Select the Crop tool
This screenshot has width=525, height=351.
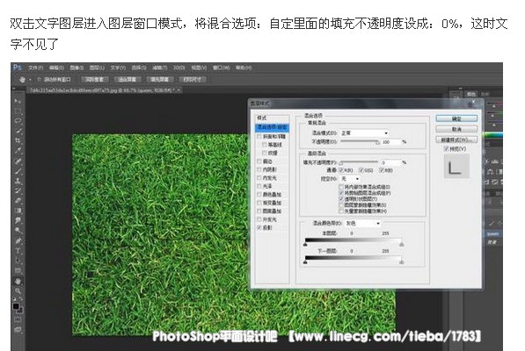[x=18, y=140]
